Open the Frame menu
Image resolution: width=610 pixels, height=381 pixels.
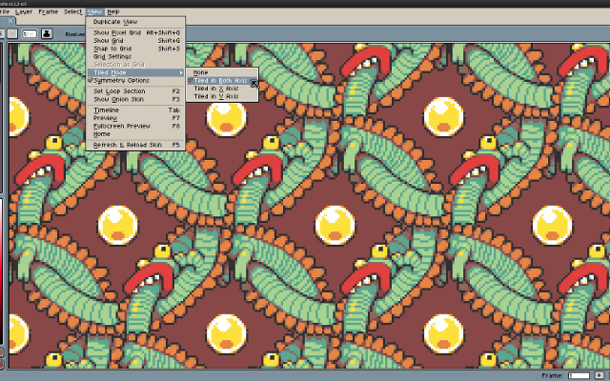click(x=49, y=12)
